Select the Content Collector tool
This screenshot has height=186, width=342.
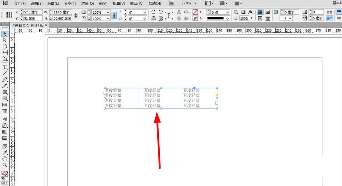tap(5, 59)
